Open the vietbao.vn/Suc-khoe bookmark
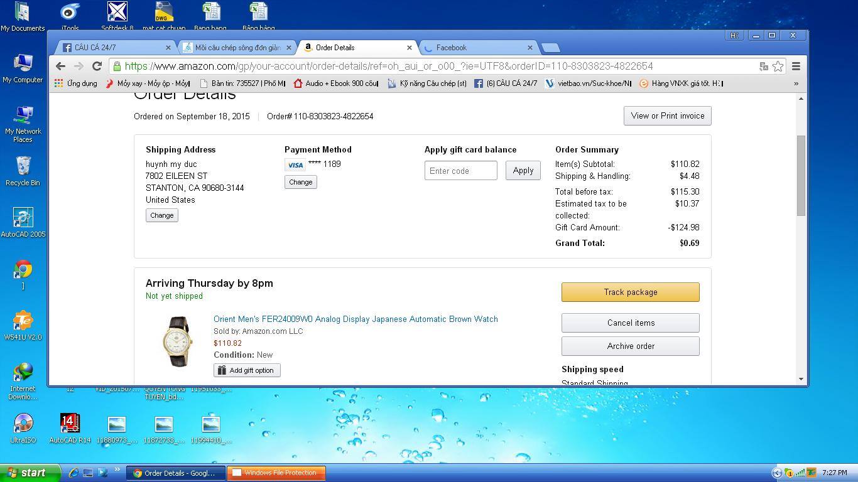This screenshot has height=482, width=858. (x=589, y=83)
